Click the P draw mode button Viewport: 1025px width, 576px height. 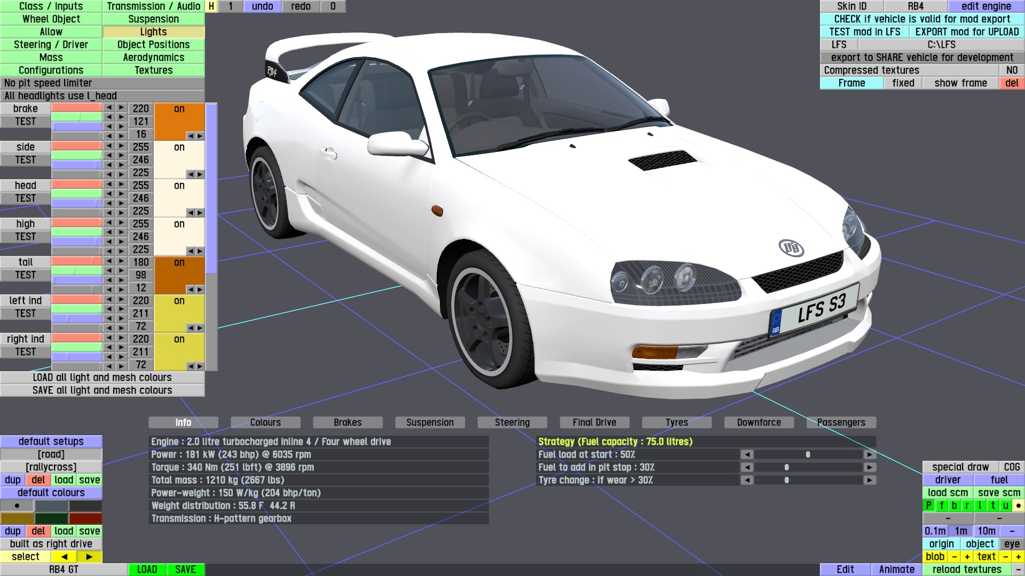click(929, 506)
